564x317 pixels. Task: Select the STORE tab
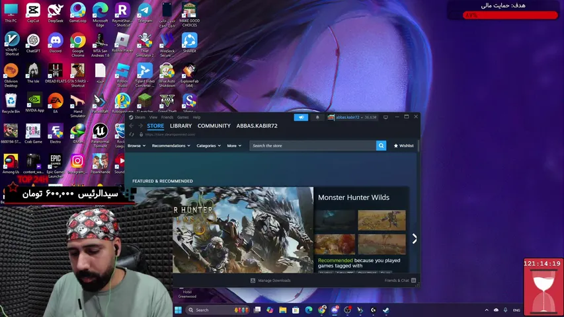point(155,125)
